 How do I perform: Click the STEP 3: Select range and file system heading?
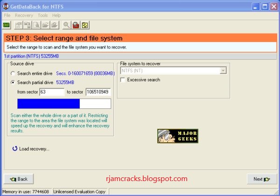[x=64, y=38]
